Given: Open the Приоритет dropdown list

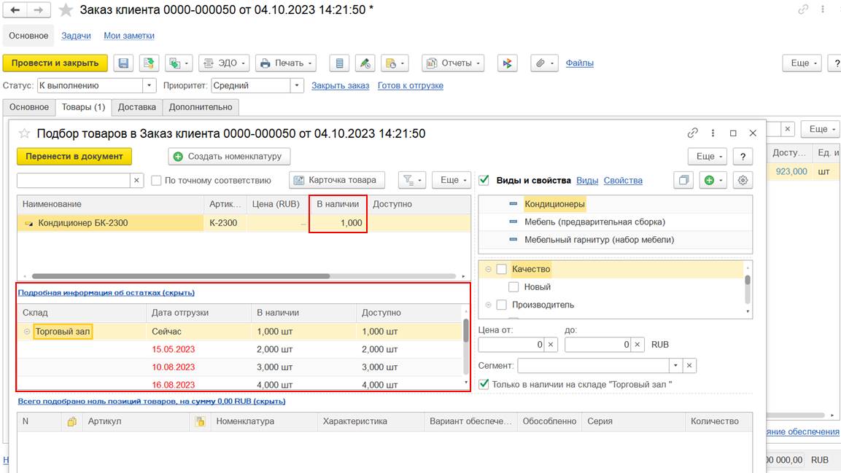Looking at the screenshot, I should pos(297,85).
